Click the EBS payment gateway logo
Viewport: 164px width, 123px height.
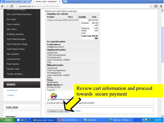(x=54, y=96)
